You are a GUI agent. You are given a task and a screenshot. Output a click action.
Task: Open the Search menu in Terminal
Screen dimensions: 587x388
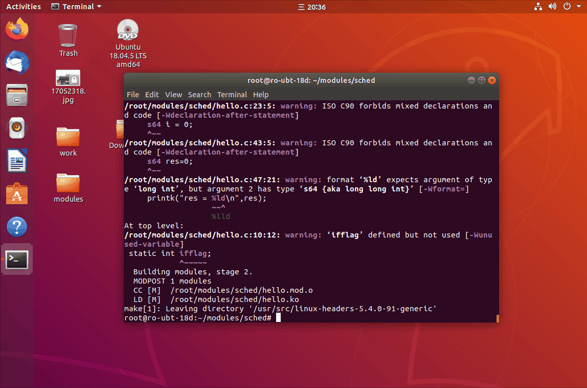point(199,95)
